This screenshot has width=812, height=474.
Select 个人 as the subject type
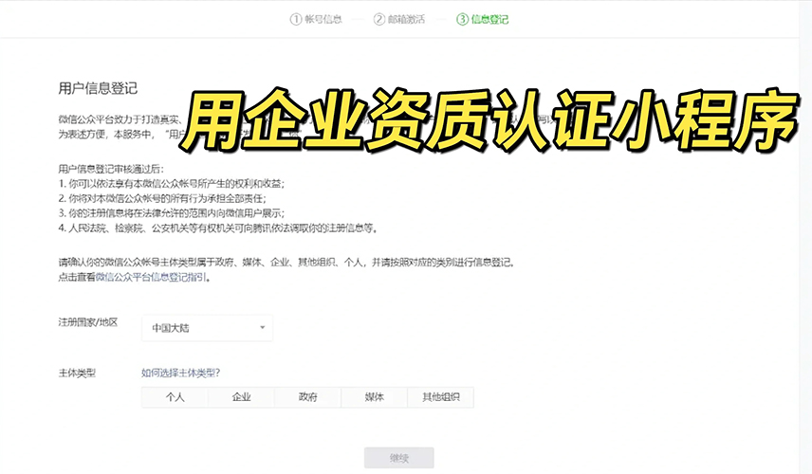tap(175, 397)
